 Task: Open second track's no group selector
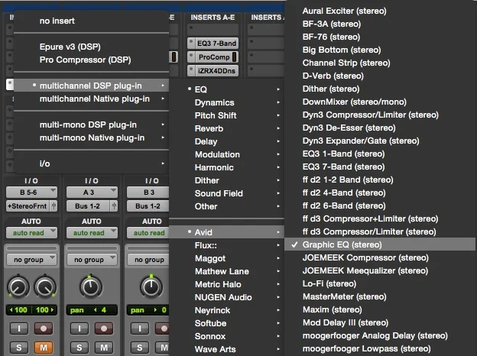point(92,260)
